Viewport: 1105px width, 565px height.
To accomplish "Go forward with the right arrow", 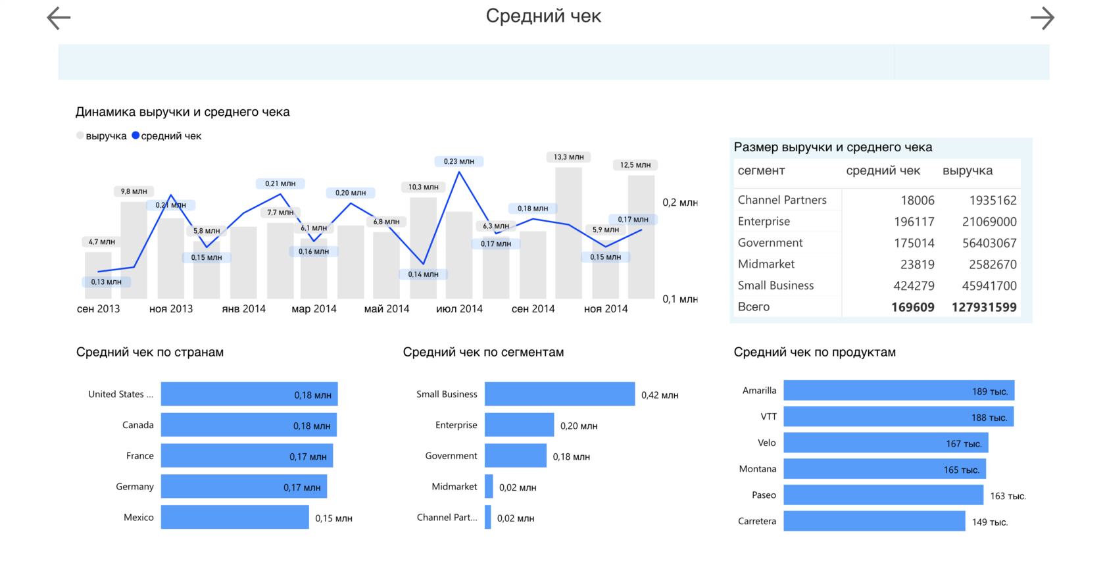I will [1042, 18].
